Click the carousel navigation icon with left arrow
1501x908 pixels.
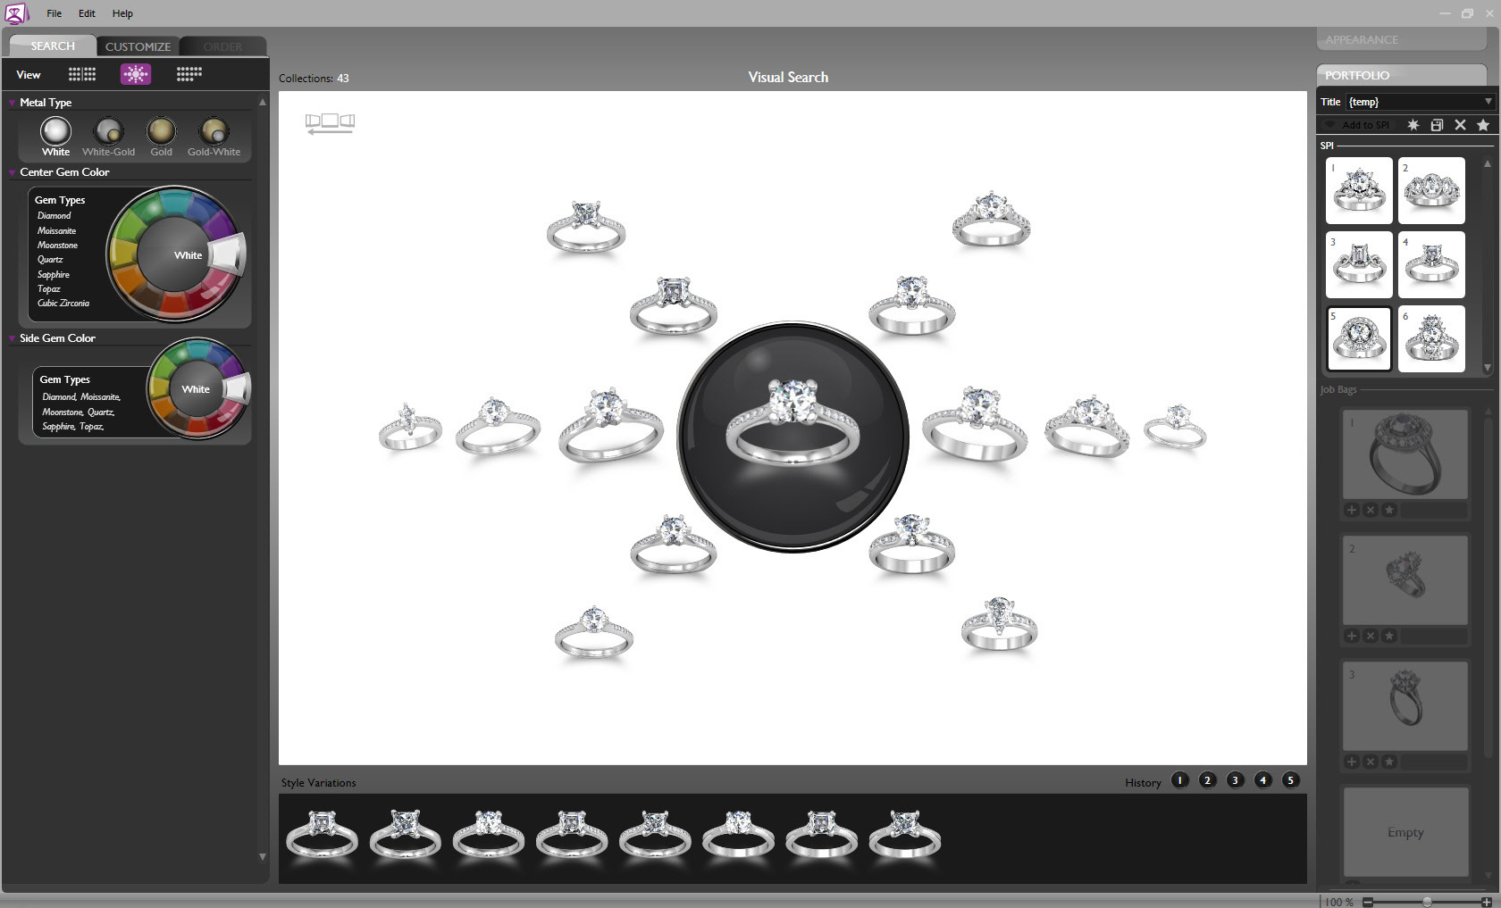[x=330, y=123]
